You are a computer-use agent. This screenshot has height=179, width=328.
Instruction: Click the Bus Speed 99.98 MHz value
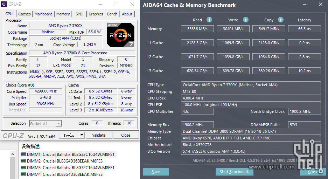point(46,104)
